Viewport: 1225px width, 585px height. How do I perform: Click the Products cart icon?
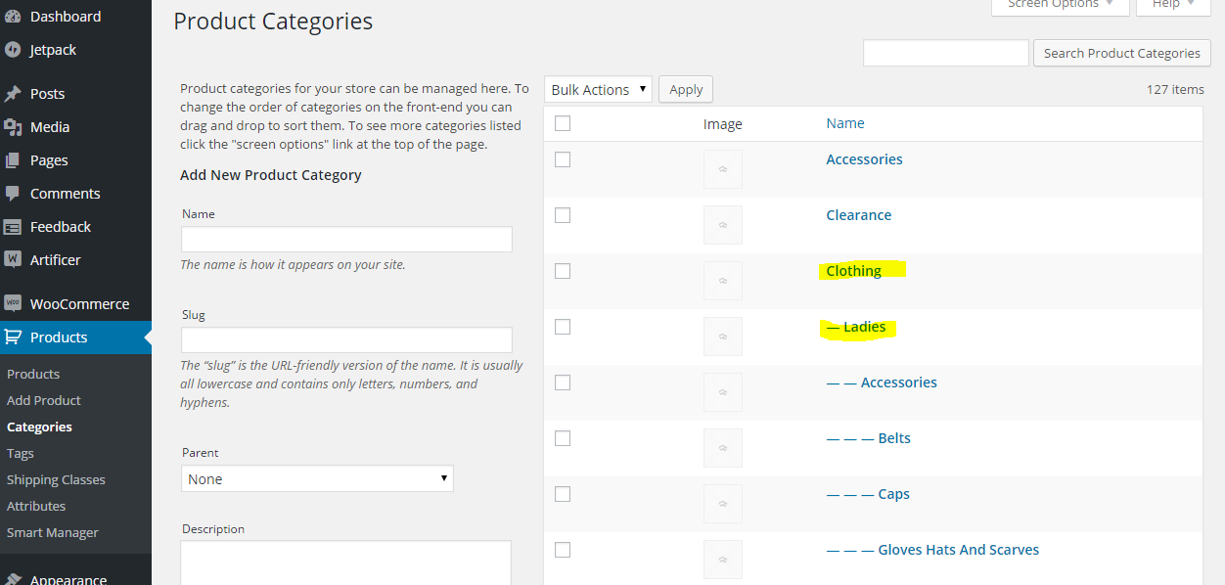[13, 337]
